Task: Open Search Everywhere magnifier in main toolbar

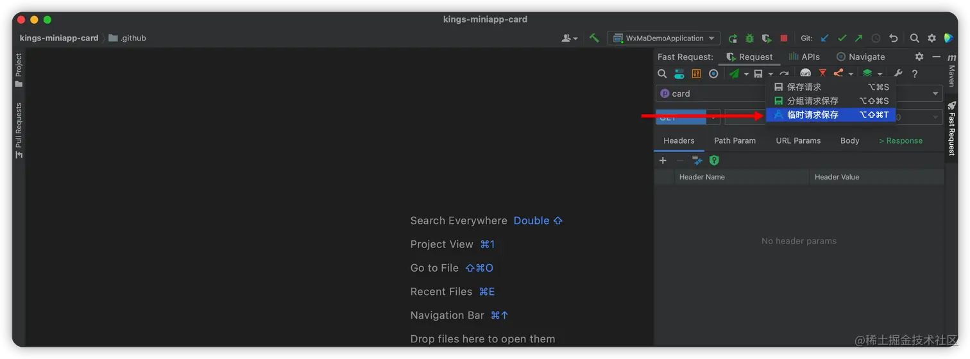Action: coord(914,38)
